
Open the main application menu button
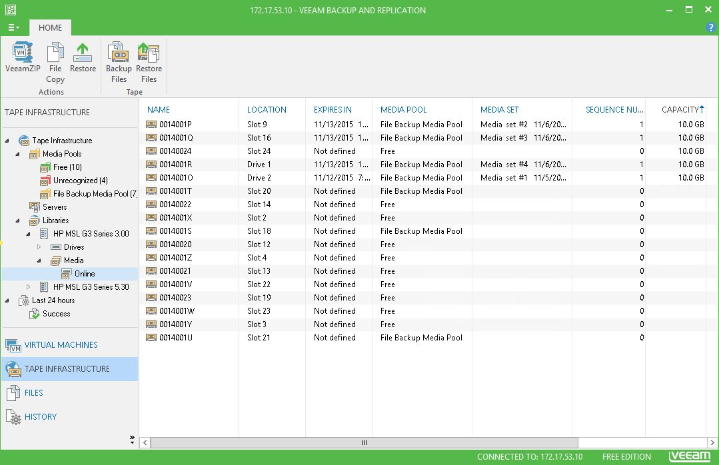pos(14,27)
